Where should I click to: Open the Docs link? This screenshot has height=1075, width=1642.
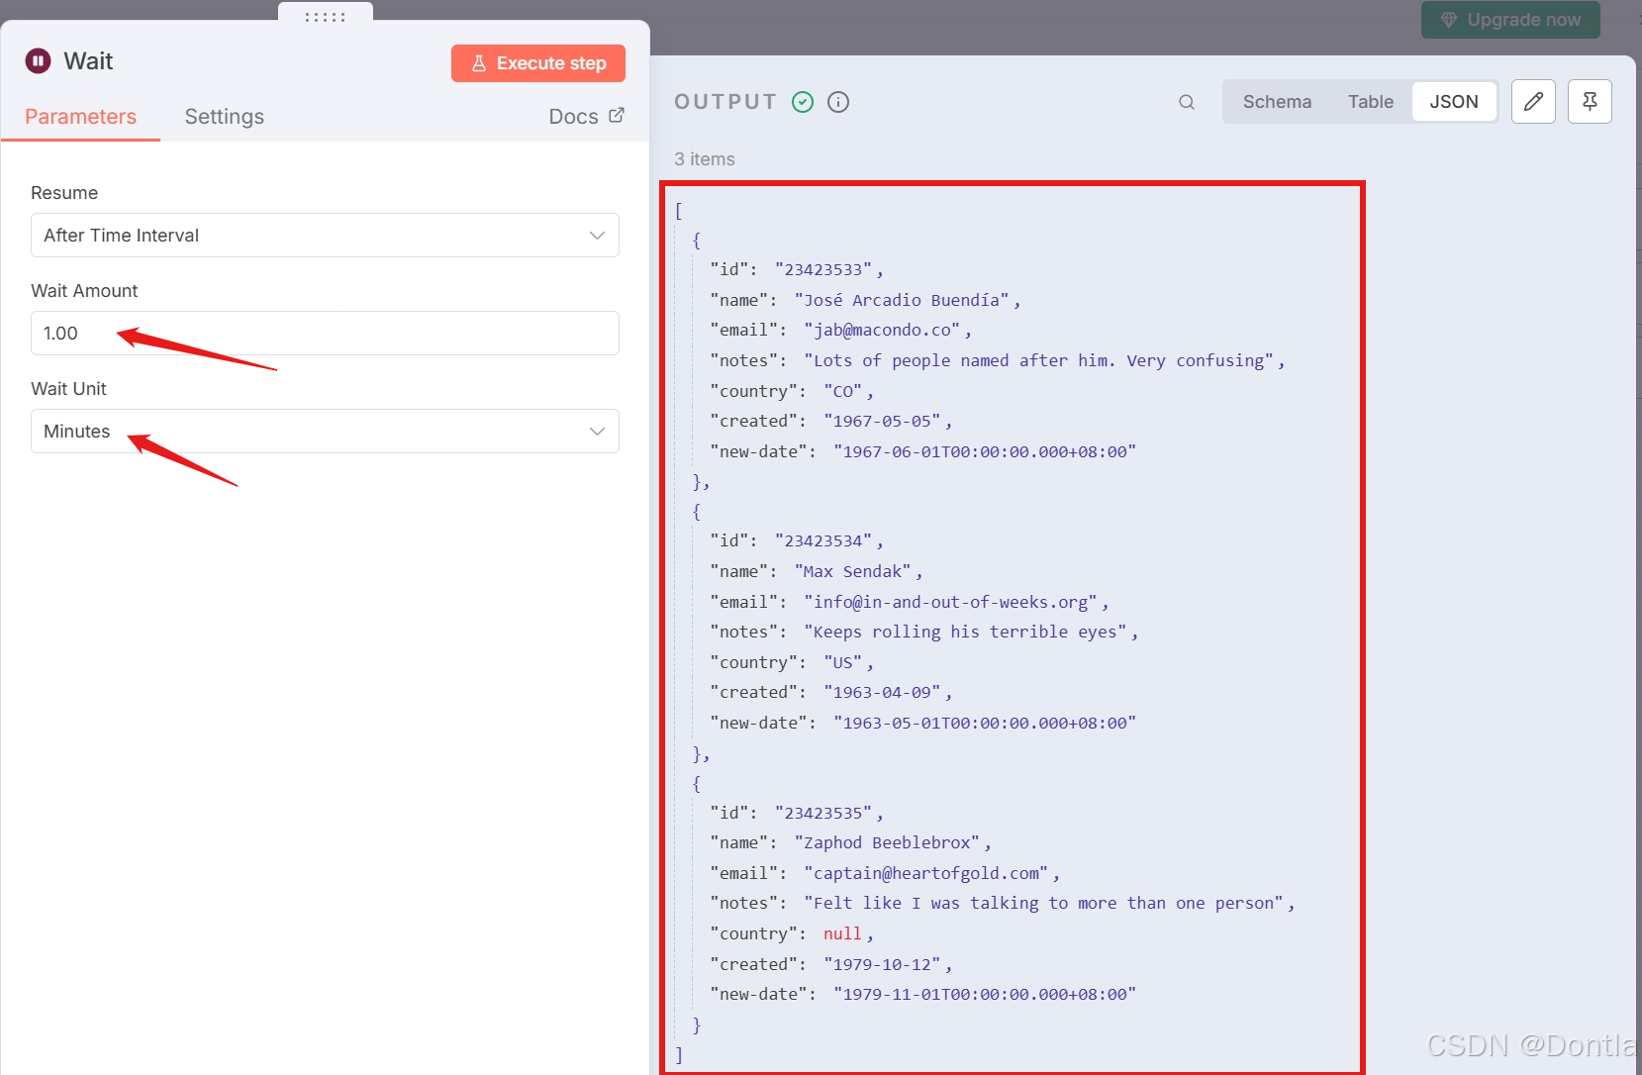tap(586, 117)
